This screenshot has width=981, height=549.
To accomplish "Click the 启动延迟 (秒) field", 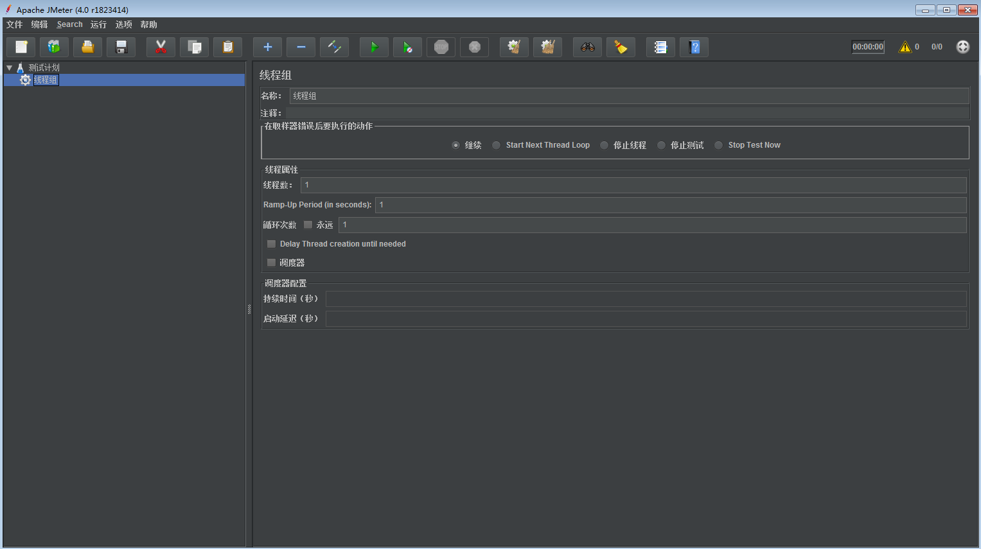I will 646,318.
